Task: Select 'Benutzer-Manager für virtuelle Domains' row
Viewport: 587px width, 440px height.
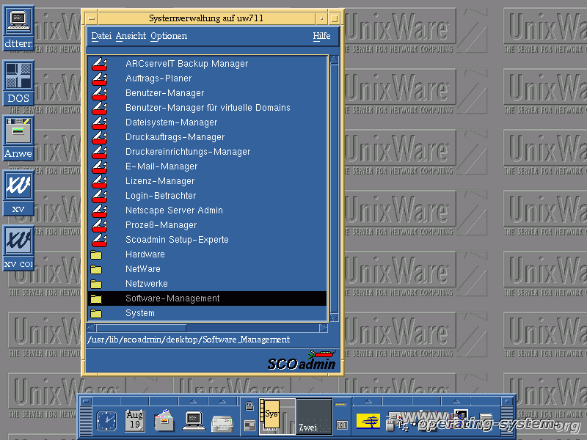Action: point(207,108)
